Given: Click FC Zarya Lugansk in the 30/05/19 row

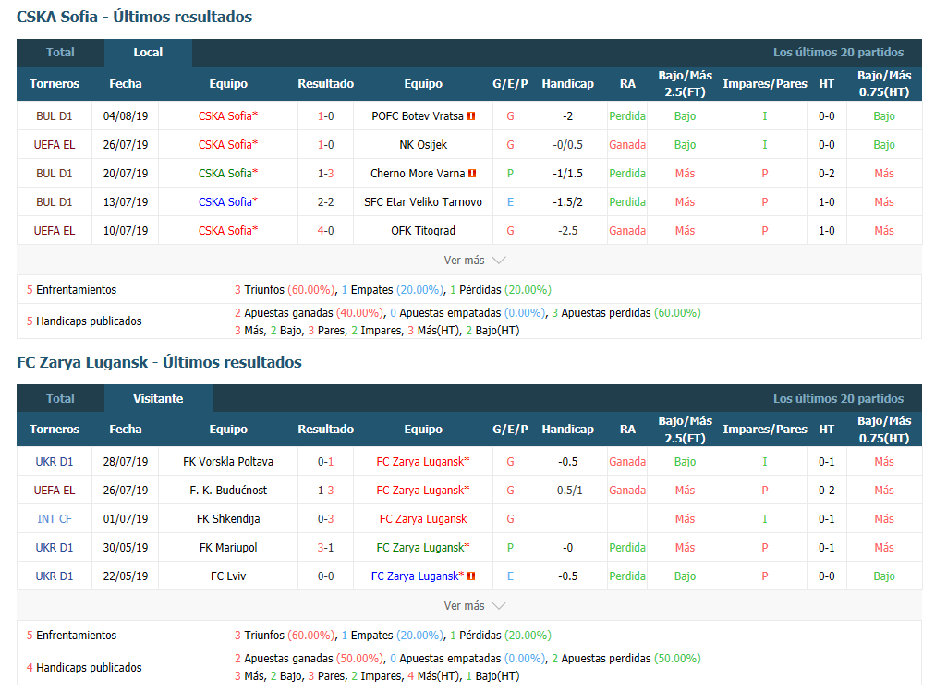Looking at the screenshot, I should point(423,547).
